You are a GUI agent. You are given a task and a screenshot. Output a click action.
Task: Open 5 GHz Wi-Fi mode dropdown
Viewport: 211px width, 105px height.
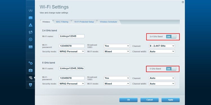[x=117, y=84]
